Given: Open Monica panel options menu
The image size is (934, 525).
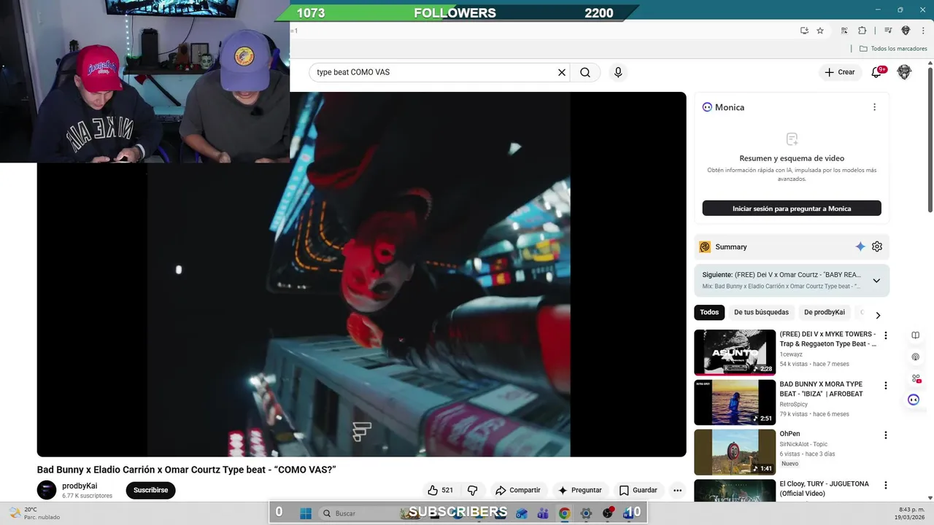Looking at the screenshot, I should [x=874, y=107].
